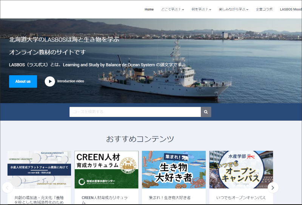
Task: Open the About us button
Action: click(23, 81)
